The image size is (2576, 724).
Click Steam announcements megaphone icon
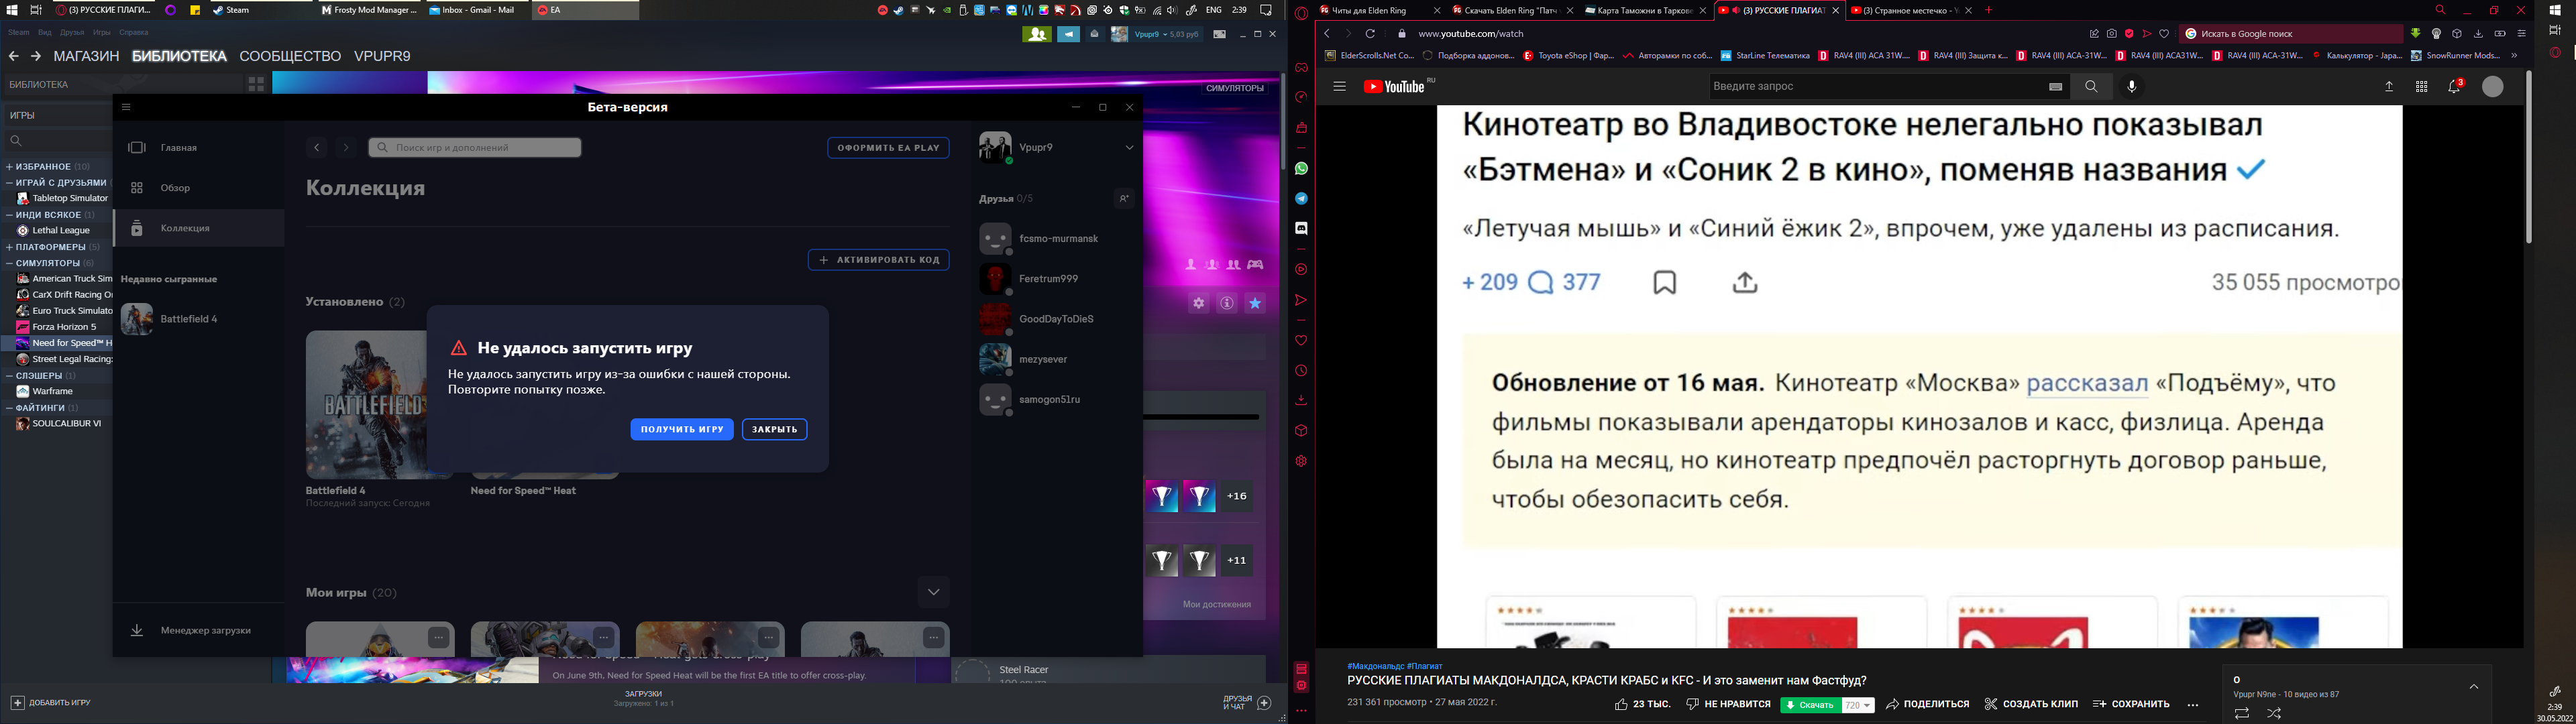1069,34
